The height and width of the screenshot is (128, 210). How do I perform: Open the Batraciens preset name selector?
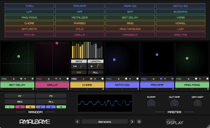(x=105, y=122)
